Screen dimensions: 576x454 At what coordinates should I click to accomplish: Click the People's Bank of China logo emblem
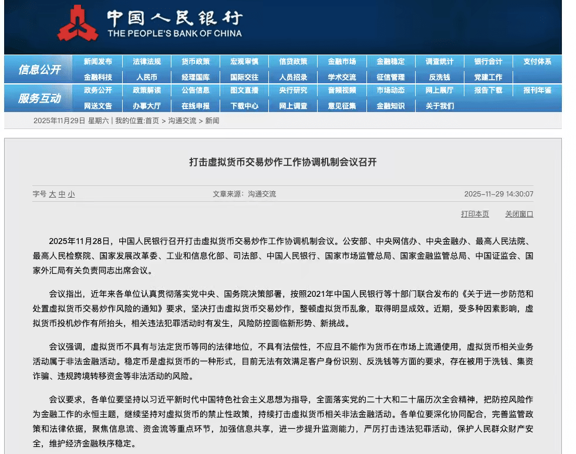(x=78, y=23)
